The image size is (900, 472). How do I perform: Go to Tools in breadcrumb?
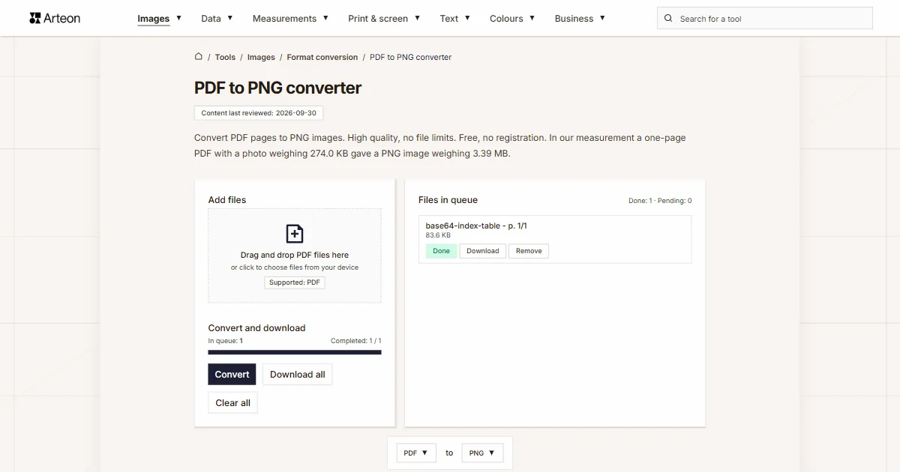click(x=225, y=57)
